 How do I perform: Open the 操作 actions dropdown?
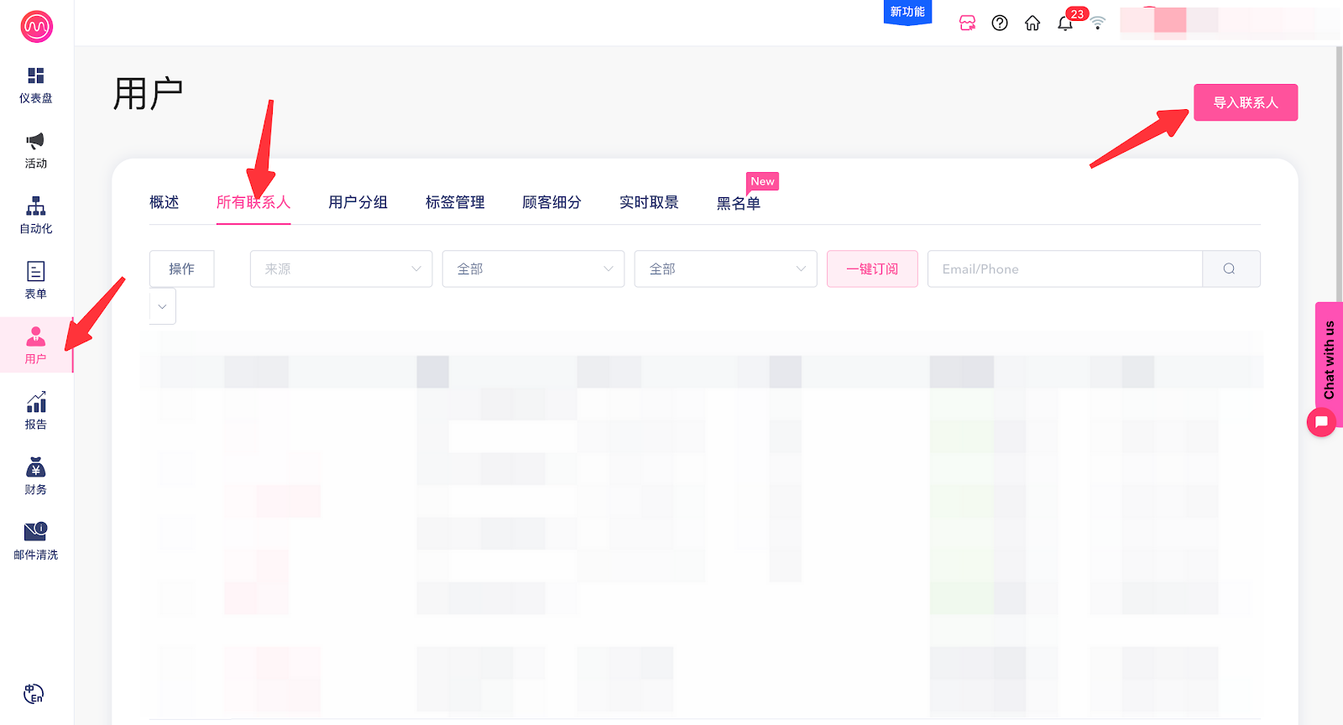pyautogui.click(x=181, y=269)
